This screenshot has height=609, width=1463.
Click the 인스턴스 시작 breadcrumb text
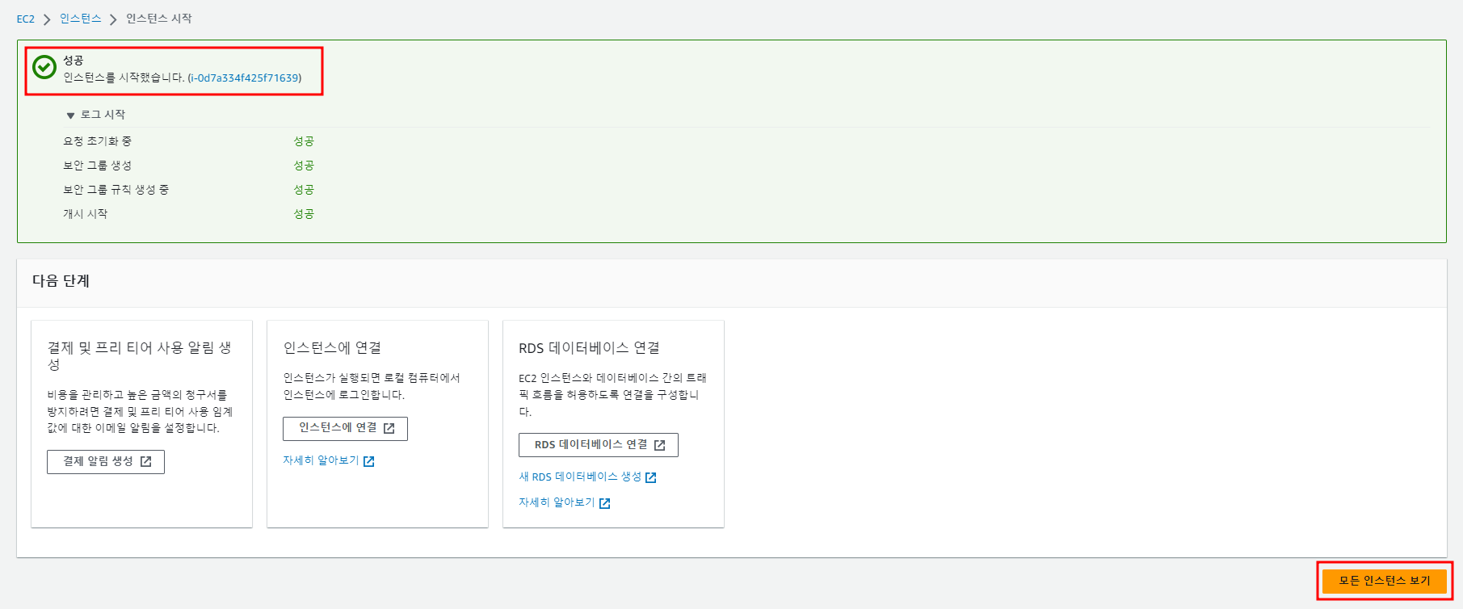point(159,19)
